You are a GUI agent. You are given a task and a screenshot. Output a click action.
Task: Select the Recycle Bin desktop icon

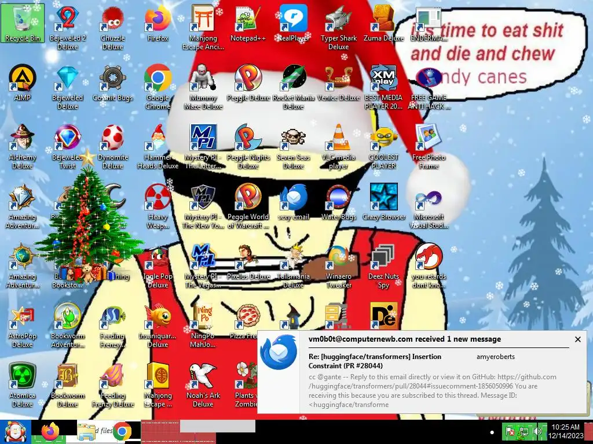pos(23,23)
